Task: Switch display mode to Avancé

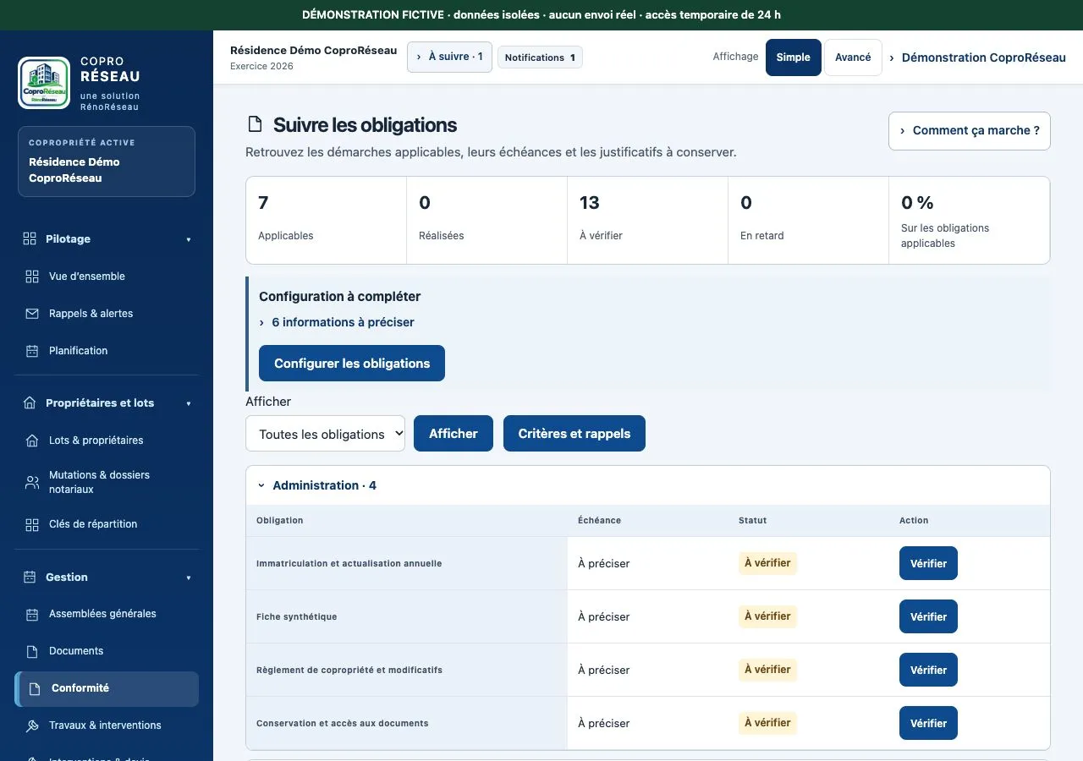Action: (853, 57)
